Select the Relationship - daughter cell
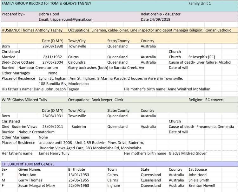This screenshot has height=192, width=238. click(x=161, y=14)
